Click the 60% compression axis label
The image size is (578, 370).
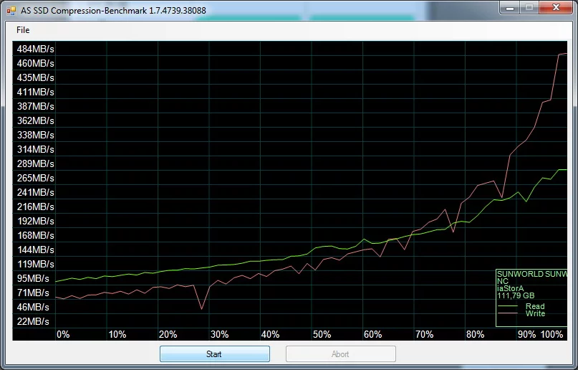372,335
